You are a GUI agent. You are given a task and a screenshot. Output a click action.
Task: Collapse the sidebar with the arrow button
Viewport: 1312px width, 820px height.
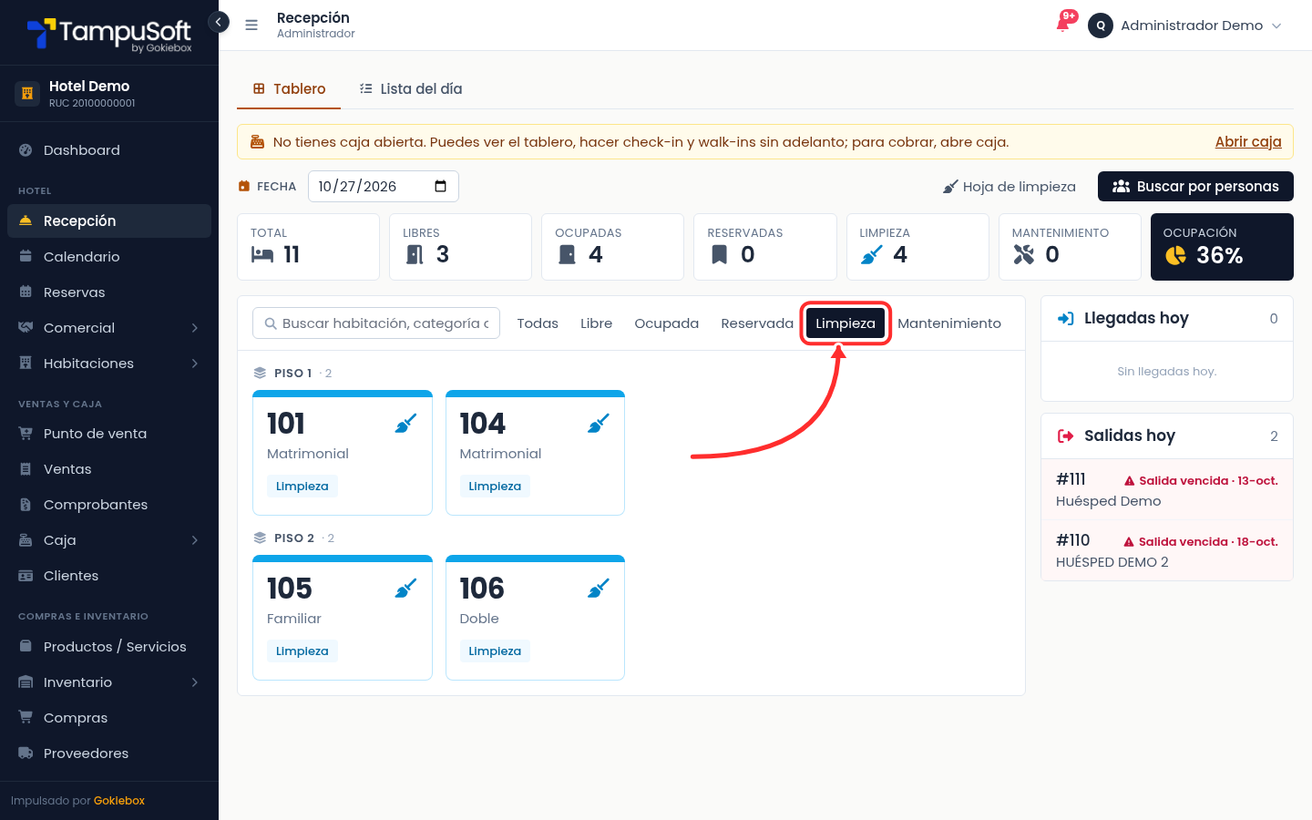(x=219, y=22)
